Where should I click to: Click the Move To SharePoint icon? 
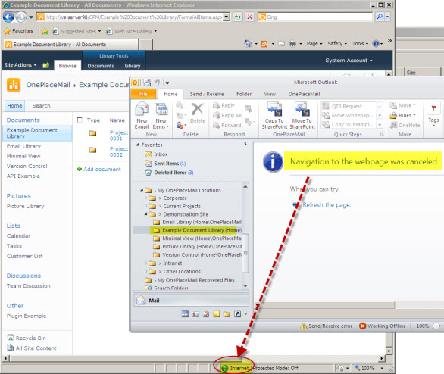[302, 110]
